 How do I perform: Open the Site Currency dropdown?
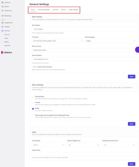click(84, 50)
